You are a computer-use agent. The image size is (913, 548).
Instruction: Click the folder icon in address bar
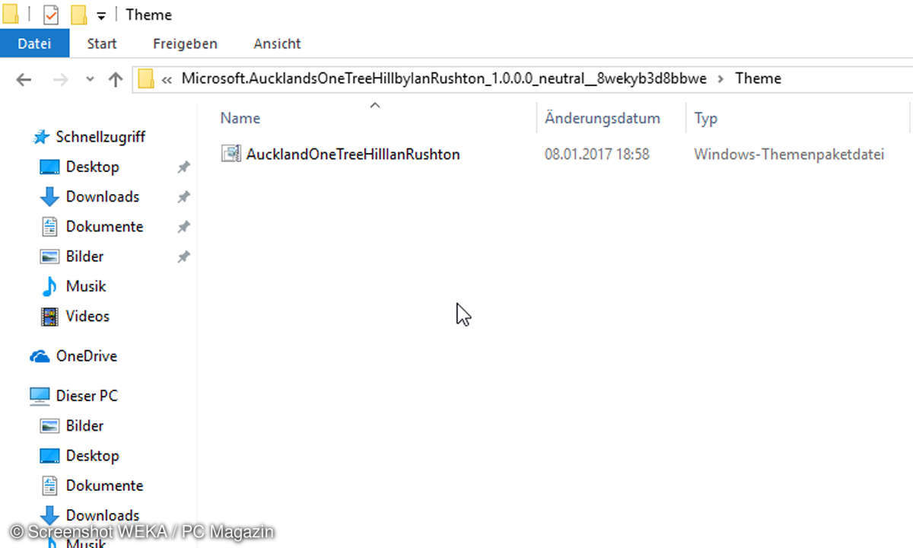tap(145, 78)
